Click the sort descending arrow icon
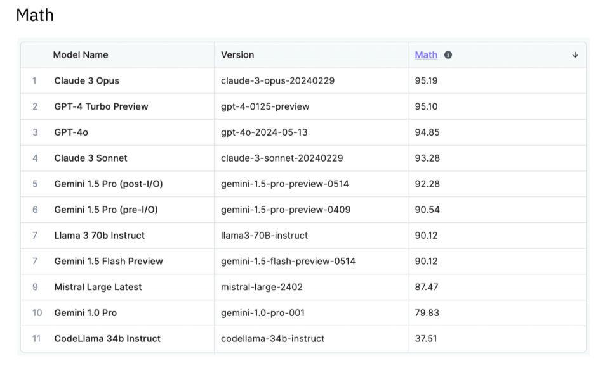The width and height of the screenshot is (605, 368). click(x=575, y=55)
